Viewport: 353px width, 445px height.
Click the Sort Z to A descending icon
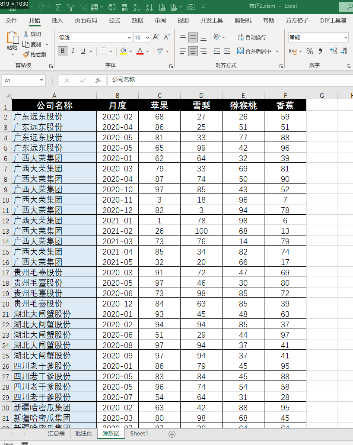tap(149, 7)
